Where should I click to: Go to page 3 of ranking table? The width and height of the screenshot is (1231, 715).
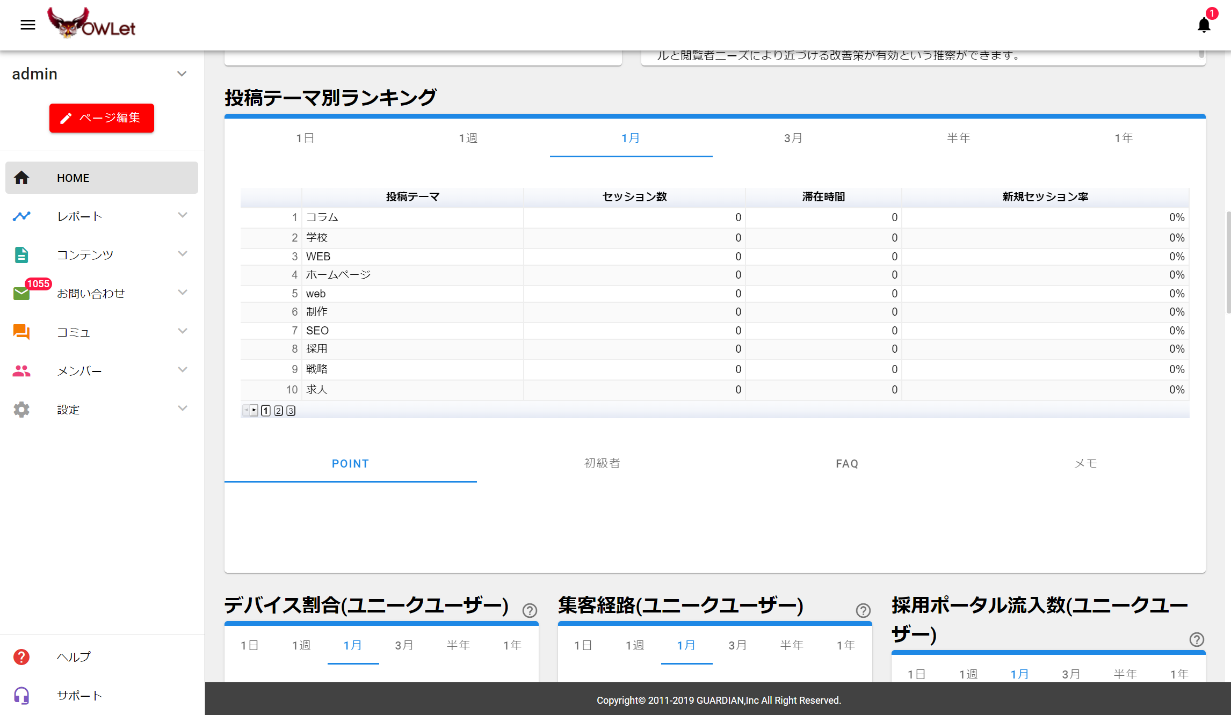click(291, 411)
